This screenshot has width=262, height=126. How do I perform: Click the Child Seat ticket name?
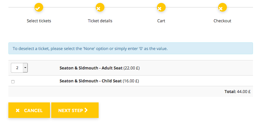pos(91,81)
